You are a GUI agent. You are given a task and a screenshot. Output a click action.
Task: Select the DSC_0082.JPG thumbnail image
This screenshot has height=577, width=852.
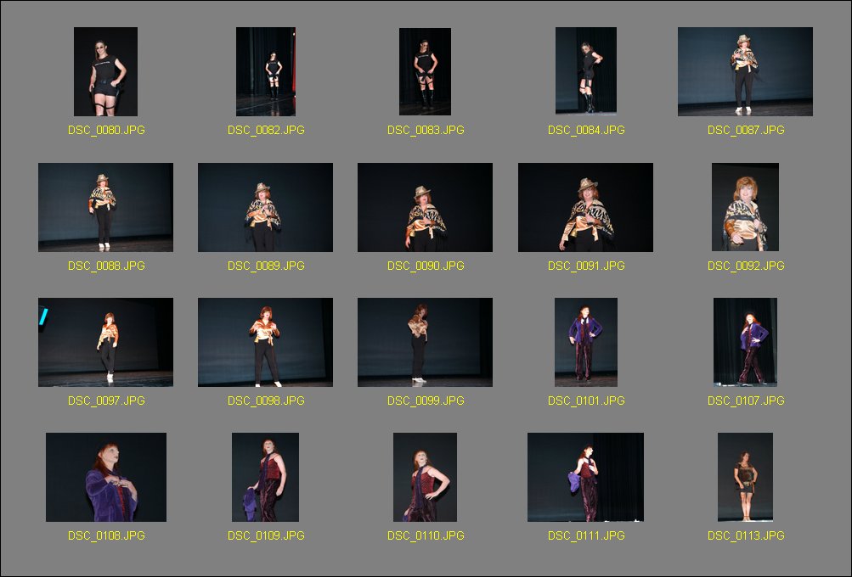pyautogui.click(x=266, y=71)
